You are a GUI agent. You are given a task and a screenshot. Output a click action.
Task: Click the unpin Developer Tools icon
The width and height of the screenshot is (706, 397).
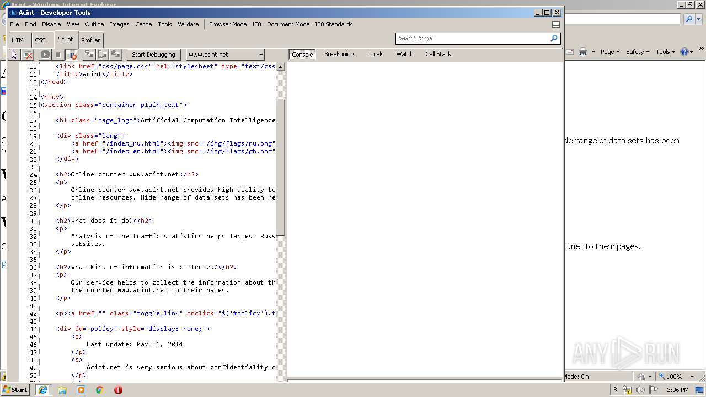(556, 24)
